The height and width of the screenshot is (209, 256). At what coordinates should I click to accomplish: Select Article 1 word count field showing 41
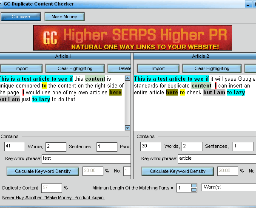(x=15, y=147)
